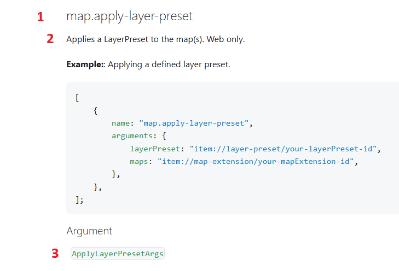Click the arguments key in the code block
399x271 pixels.
click(x=132, y=136)
